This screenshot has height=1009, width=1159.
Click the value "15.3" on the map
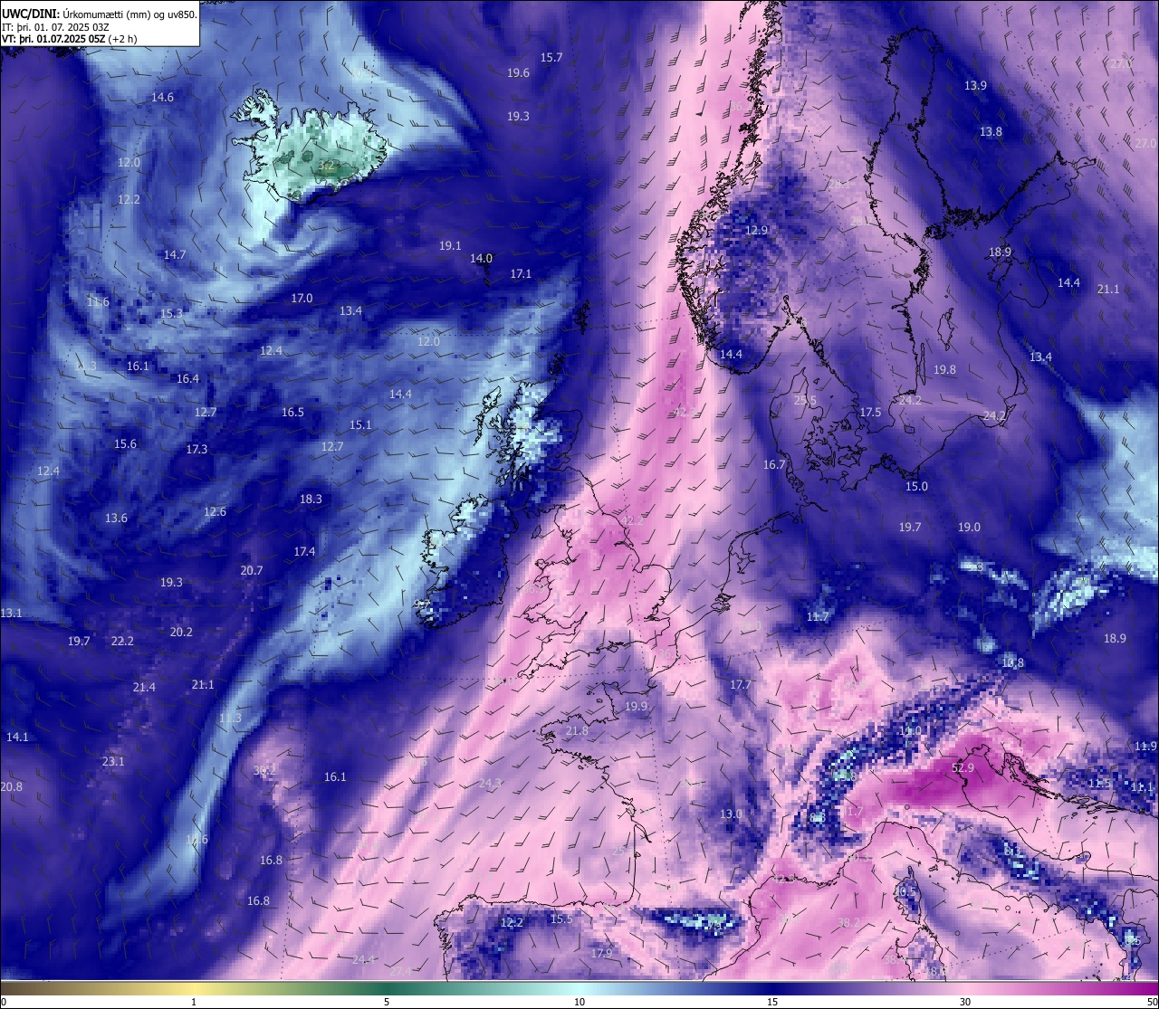pyautogui.click(x=171, y=313)
